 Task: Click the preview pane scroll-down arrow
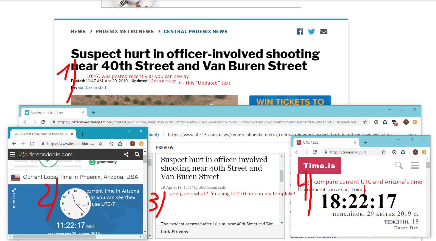282,223
